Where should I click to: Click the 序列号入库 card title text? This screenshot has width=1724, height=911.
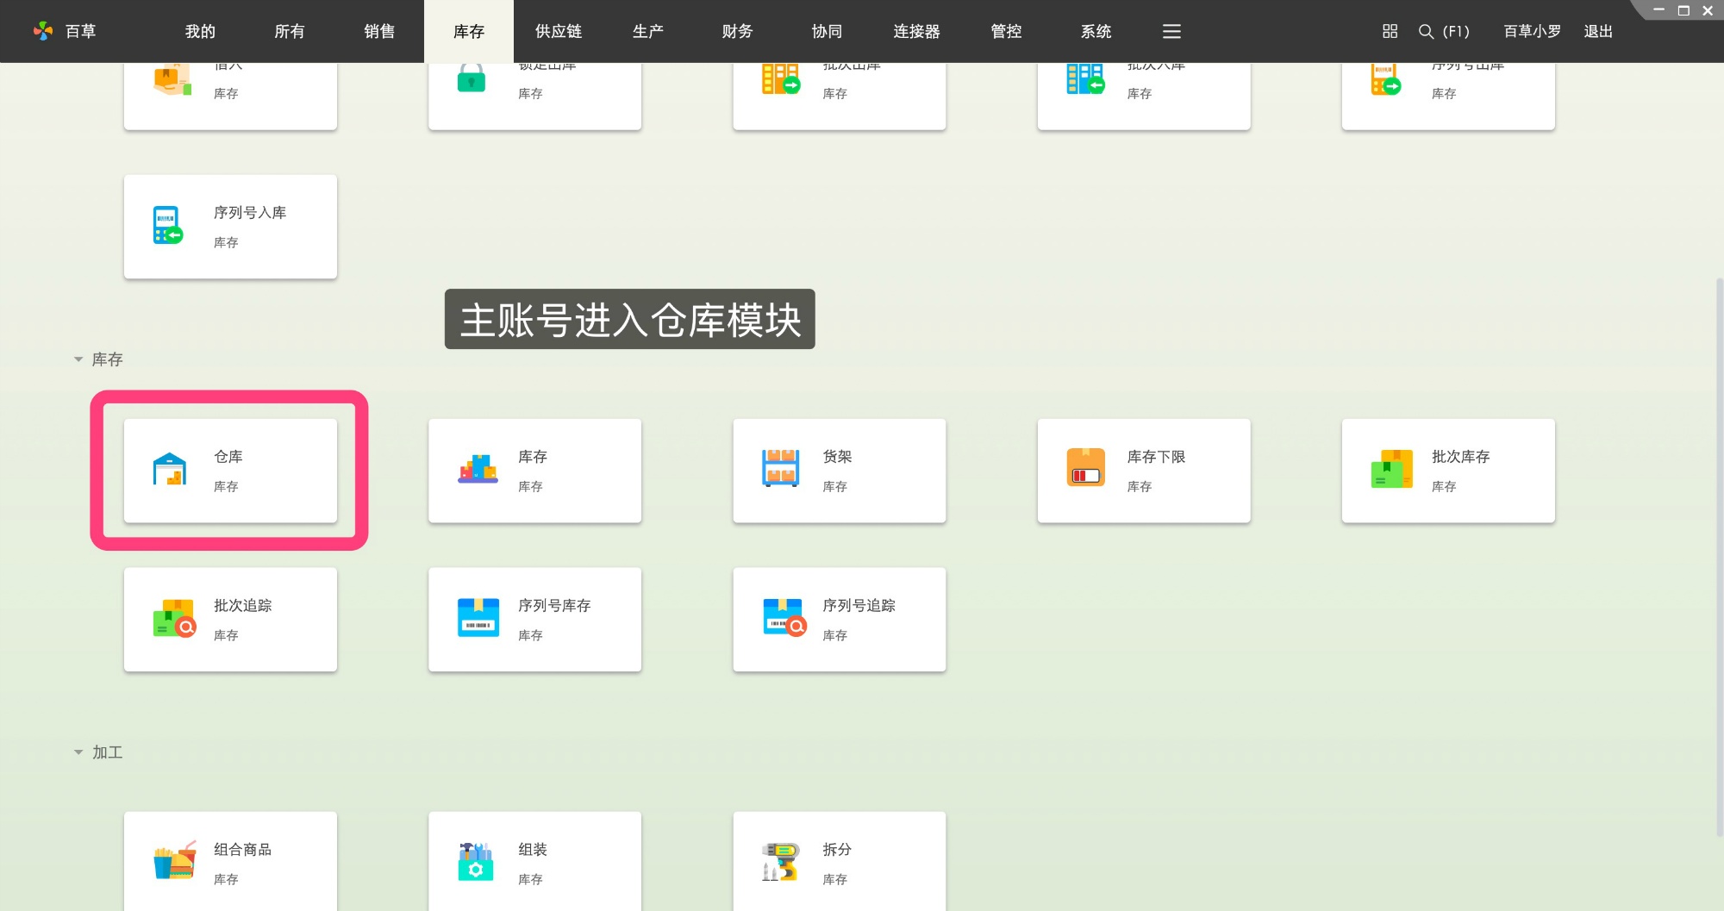[x=250, y=213]
